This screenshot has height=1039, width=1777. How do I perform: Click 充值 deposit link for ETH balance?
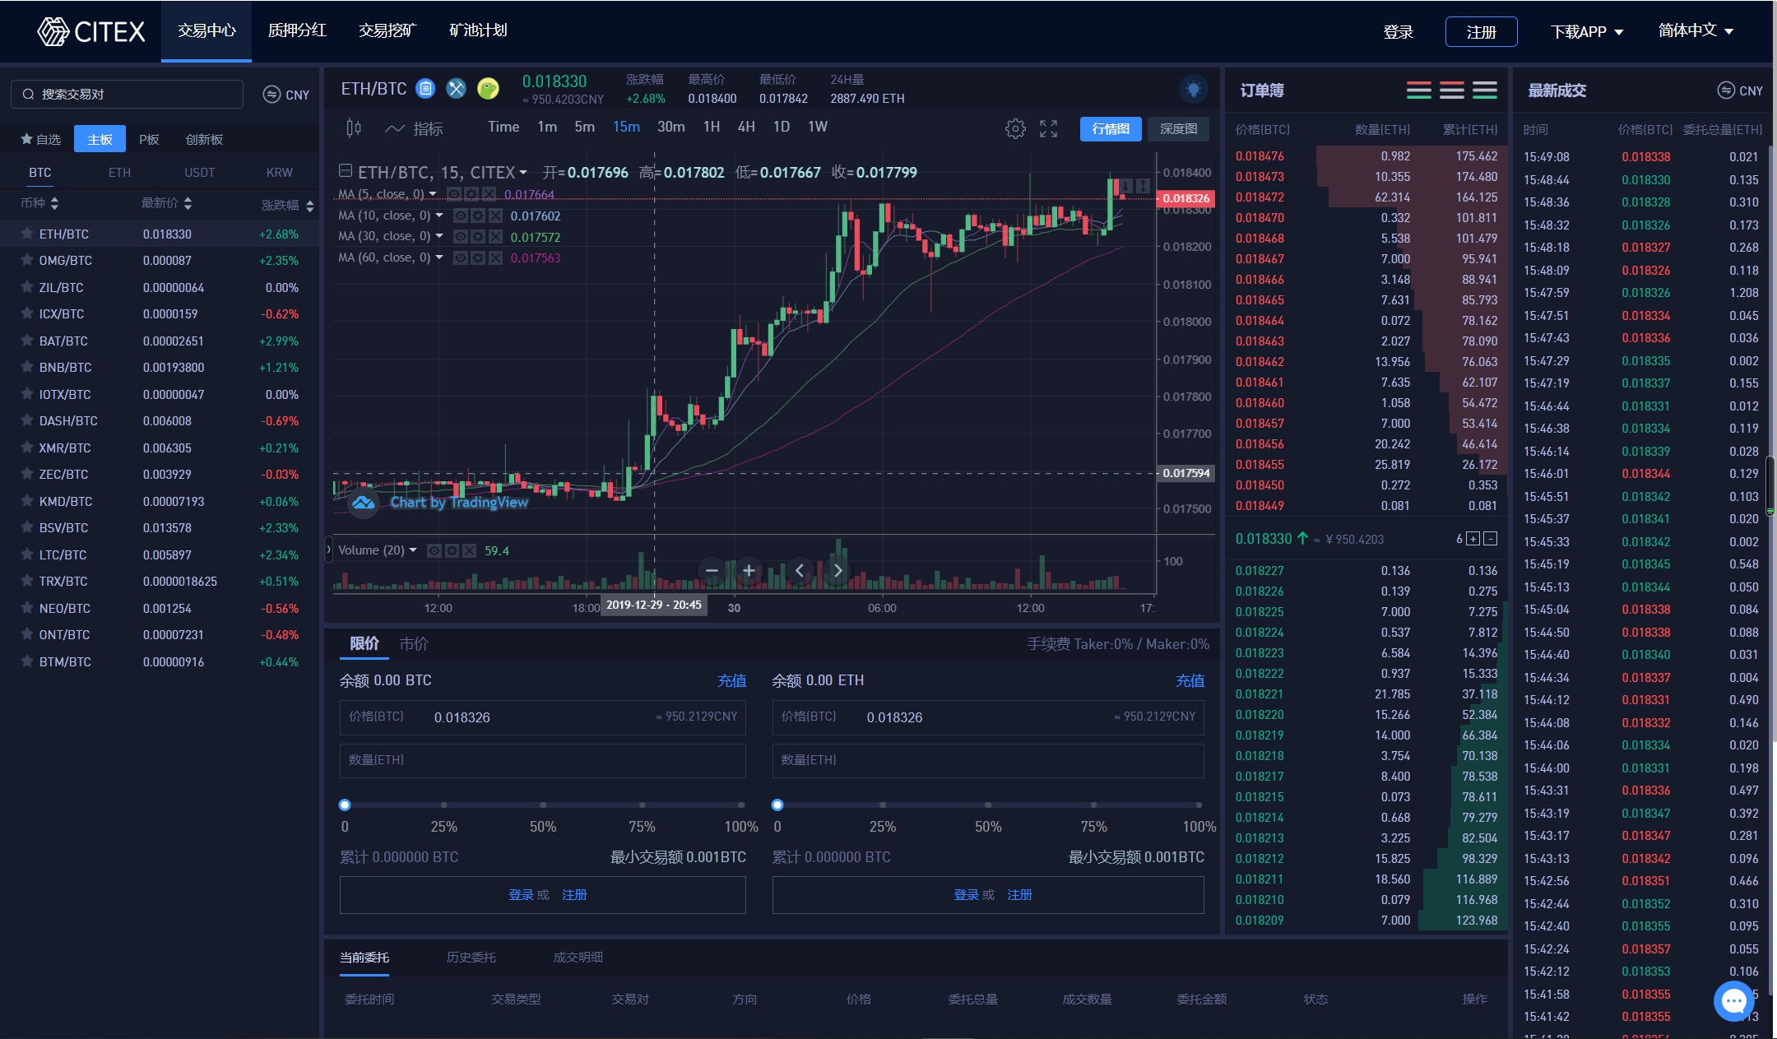1190,680
